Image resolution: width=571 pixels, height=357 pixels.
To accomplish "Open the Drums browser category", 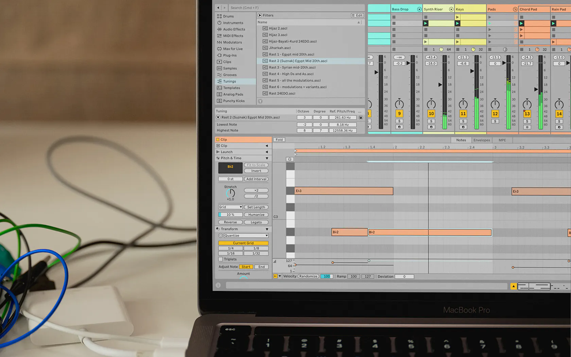I will tap(227, 16).
